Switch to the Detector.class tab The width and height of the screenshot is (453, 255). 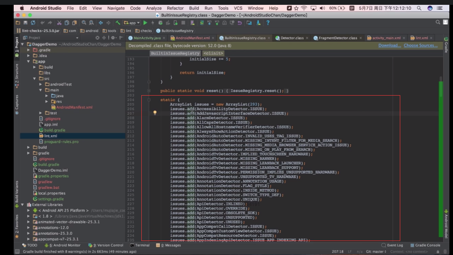[292, 38]
